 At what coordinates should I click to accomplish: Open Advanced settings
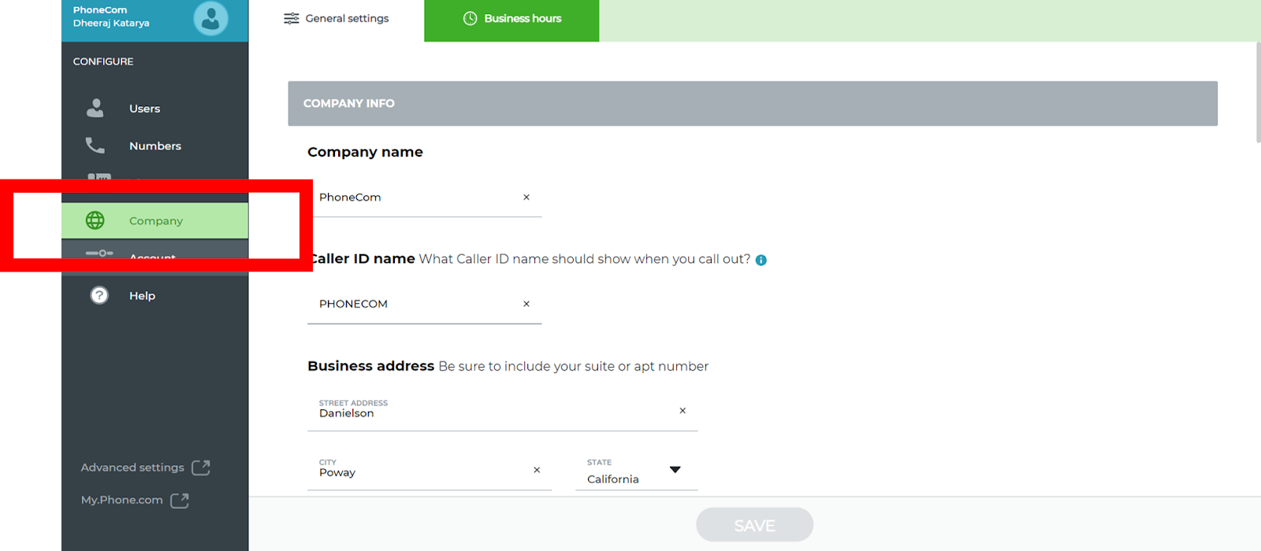pos(132,467)
